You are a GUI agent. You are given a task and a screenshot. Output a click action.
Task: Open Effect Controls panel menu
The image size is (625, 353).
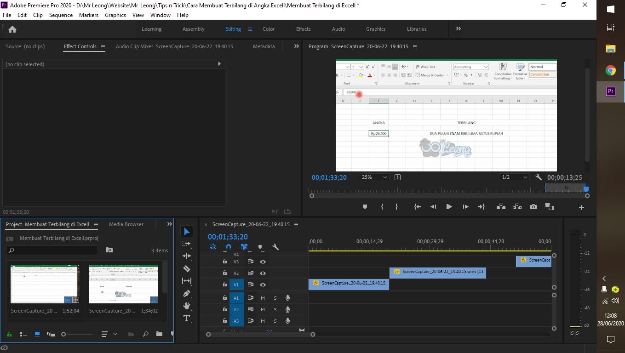tap(103, 46)
